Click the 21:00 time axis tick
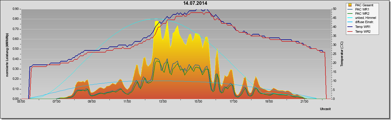Screen dimensions: 391x120 tap(304, 102)
